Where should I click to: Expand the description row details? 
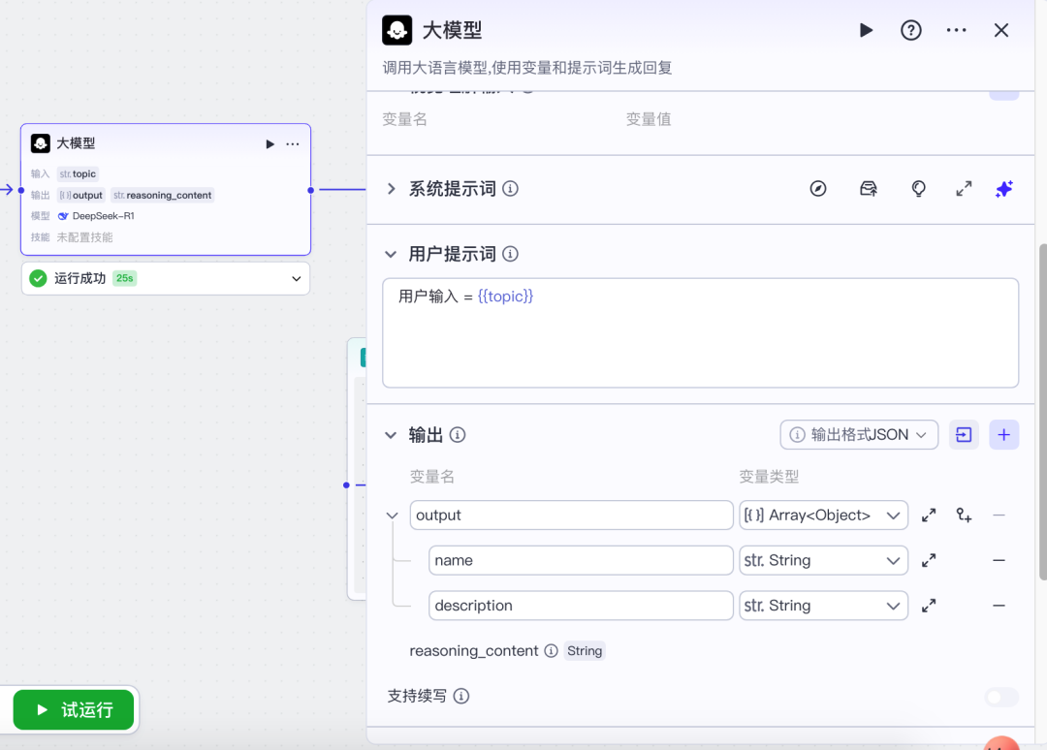(929, 606)
